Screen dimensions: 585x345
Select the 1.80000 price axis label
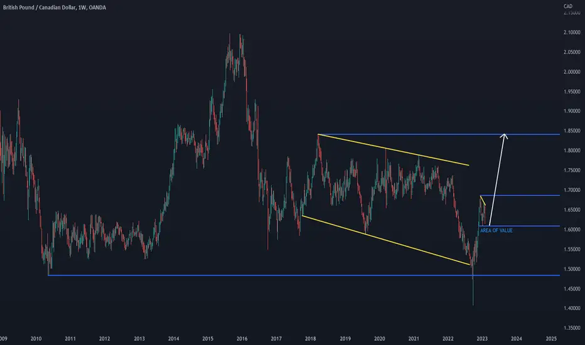[x=572, y=151]
